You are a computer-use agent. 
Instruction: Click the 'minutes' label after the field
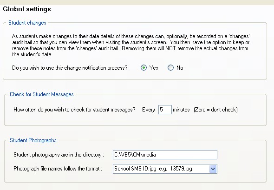(181, 110)
